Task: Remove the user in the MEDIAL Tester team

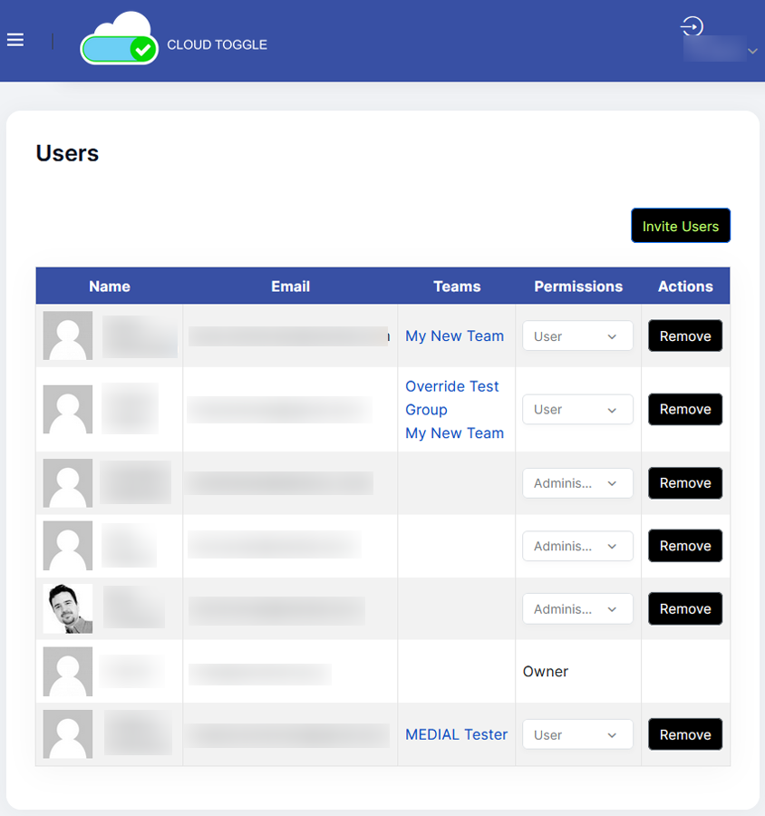Action: (685, 734)
